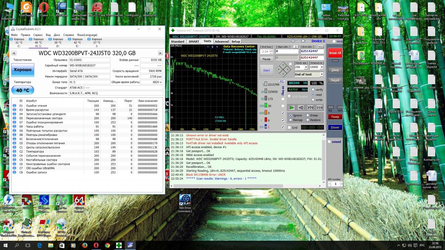Click the right arrow of Victoria's navigation diamond
Viewport: 445px width, 250px height.
pos(287,70)
